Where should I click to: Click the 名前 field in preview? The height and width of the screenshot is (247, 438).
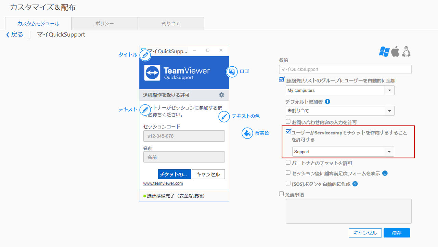click(x=184, y=157)
